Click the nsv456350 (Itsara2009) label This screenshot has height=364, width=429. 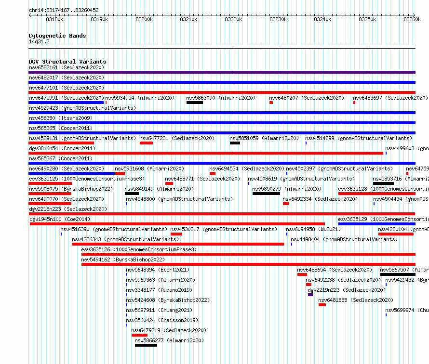pyautogui.click(x=61, y=118)
